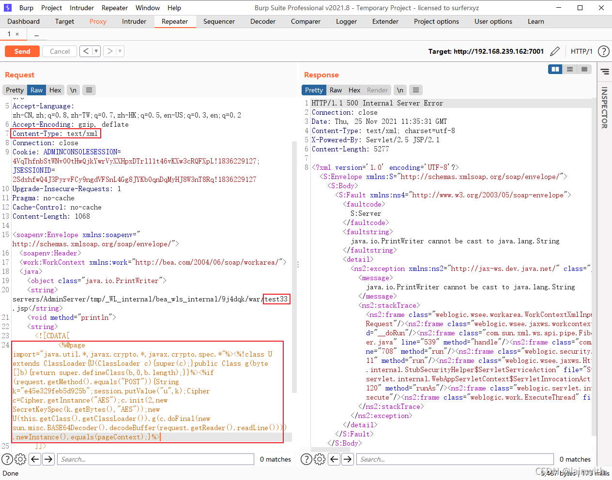Switch to the Target tab

coord(64,21)
